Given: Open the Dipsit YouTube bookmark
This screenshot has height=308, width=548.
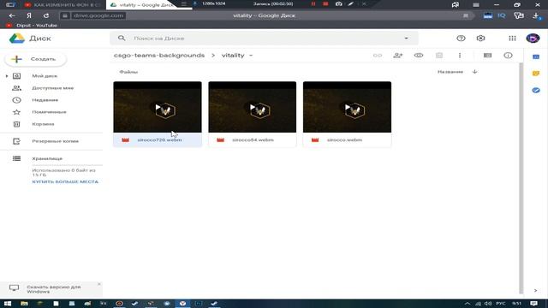Looking at the screenshot, I should [x=32, y=26].
